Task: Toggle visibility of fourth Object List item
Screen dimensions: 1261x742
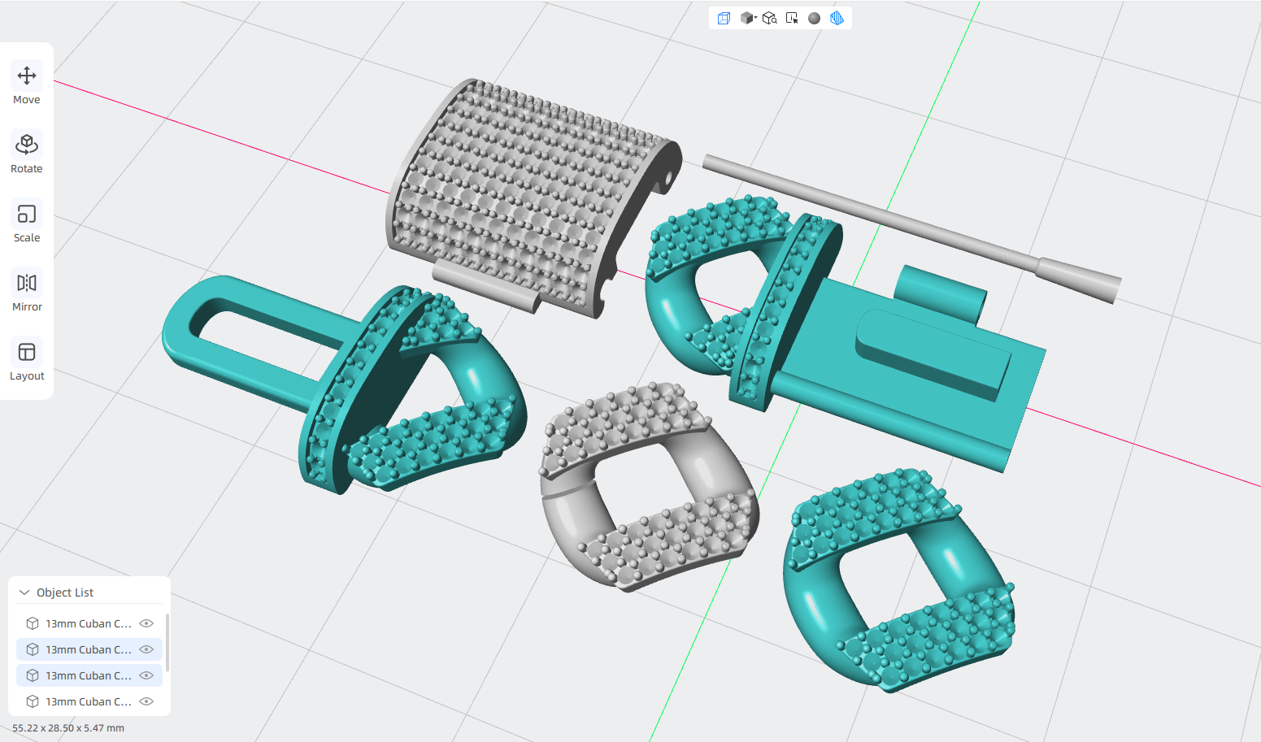Action: [146, 701]
